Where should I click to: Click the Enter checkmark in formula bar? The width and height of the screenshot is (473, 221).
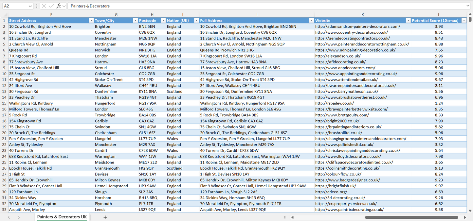51,6
